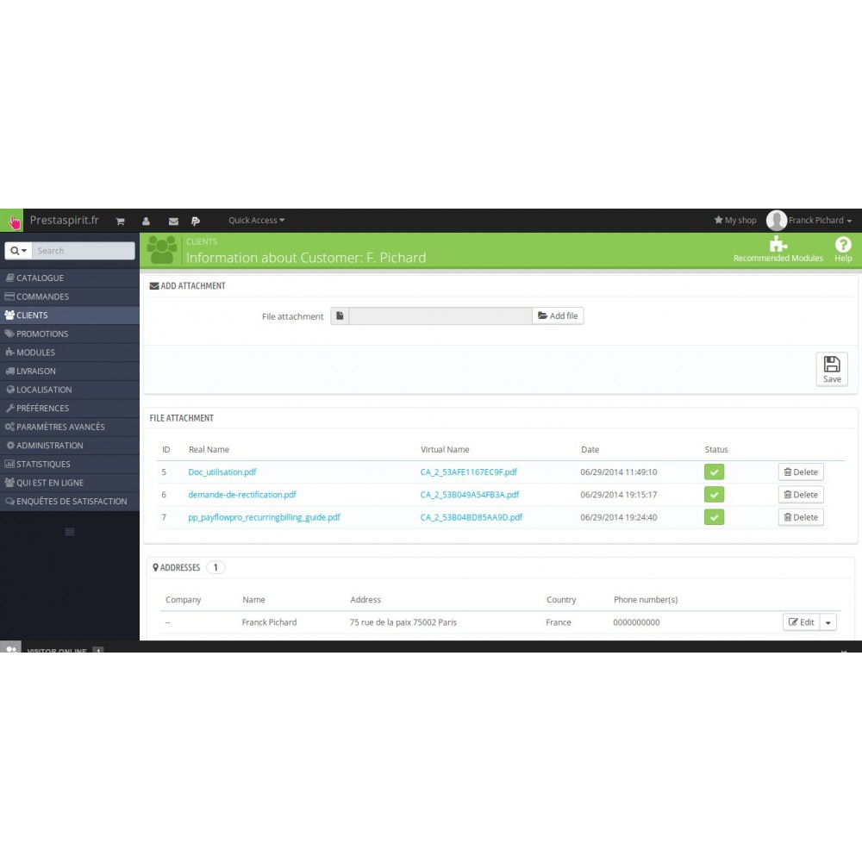
Task: Edit the Franck Pichard address
Action: point(802,622)
